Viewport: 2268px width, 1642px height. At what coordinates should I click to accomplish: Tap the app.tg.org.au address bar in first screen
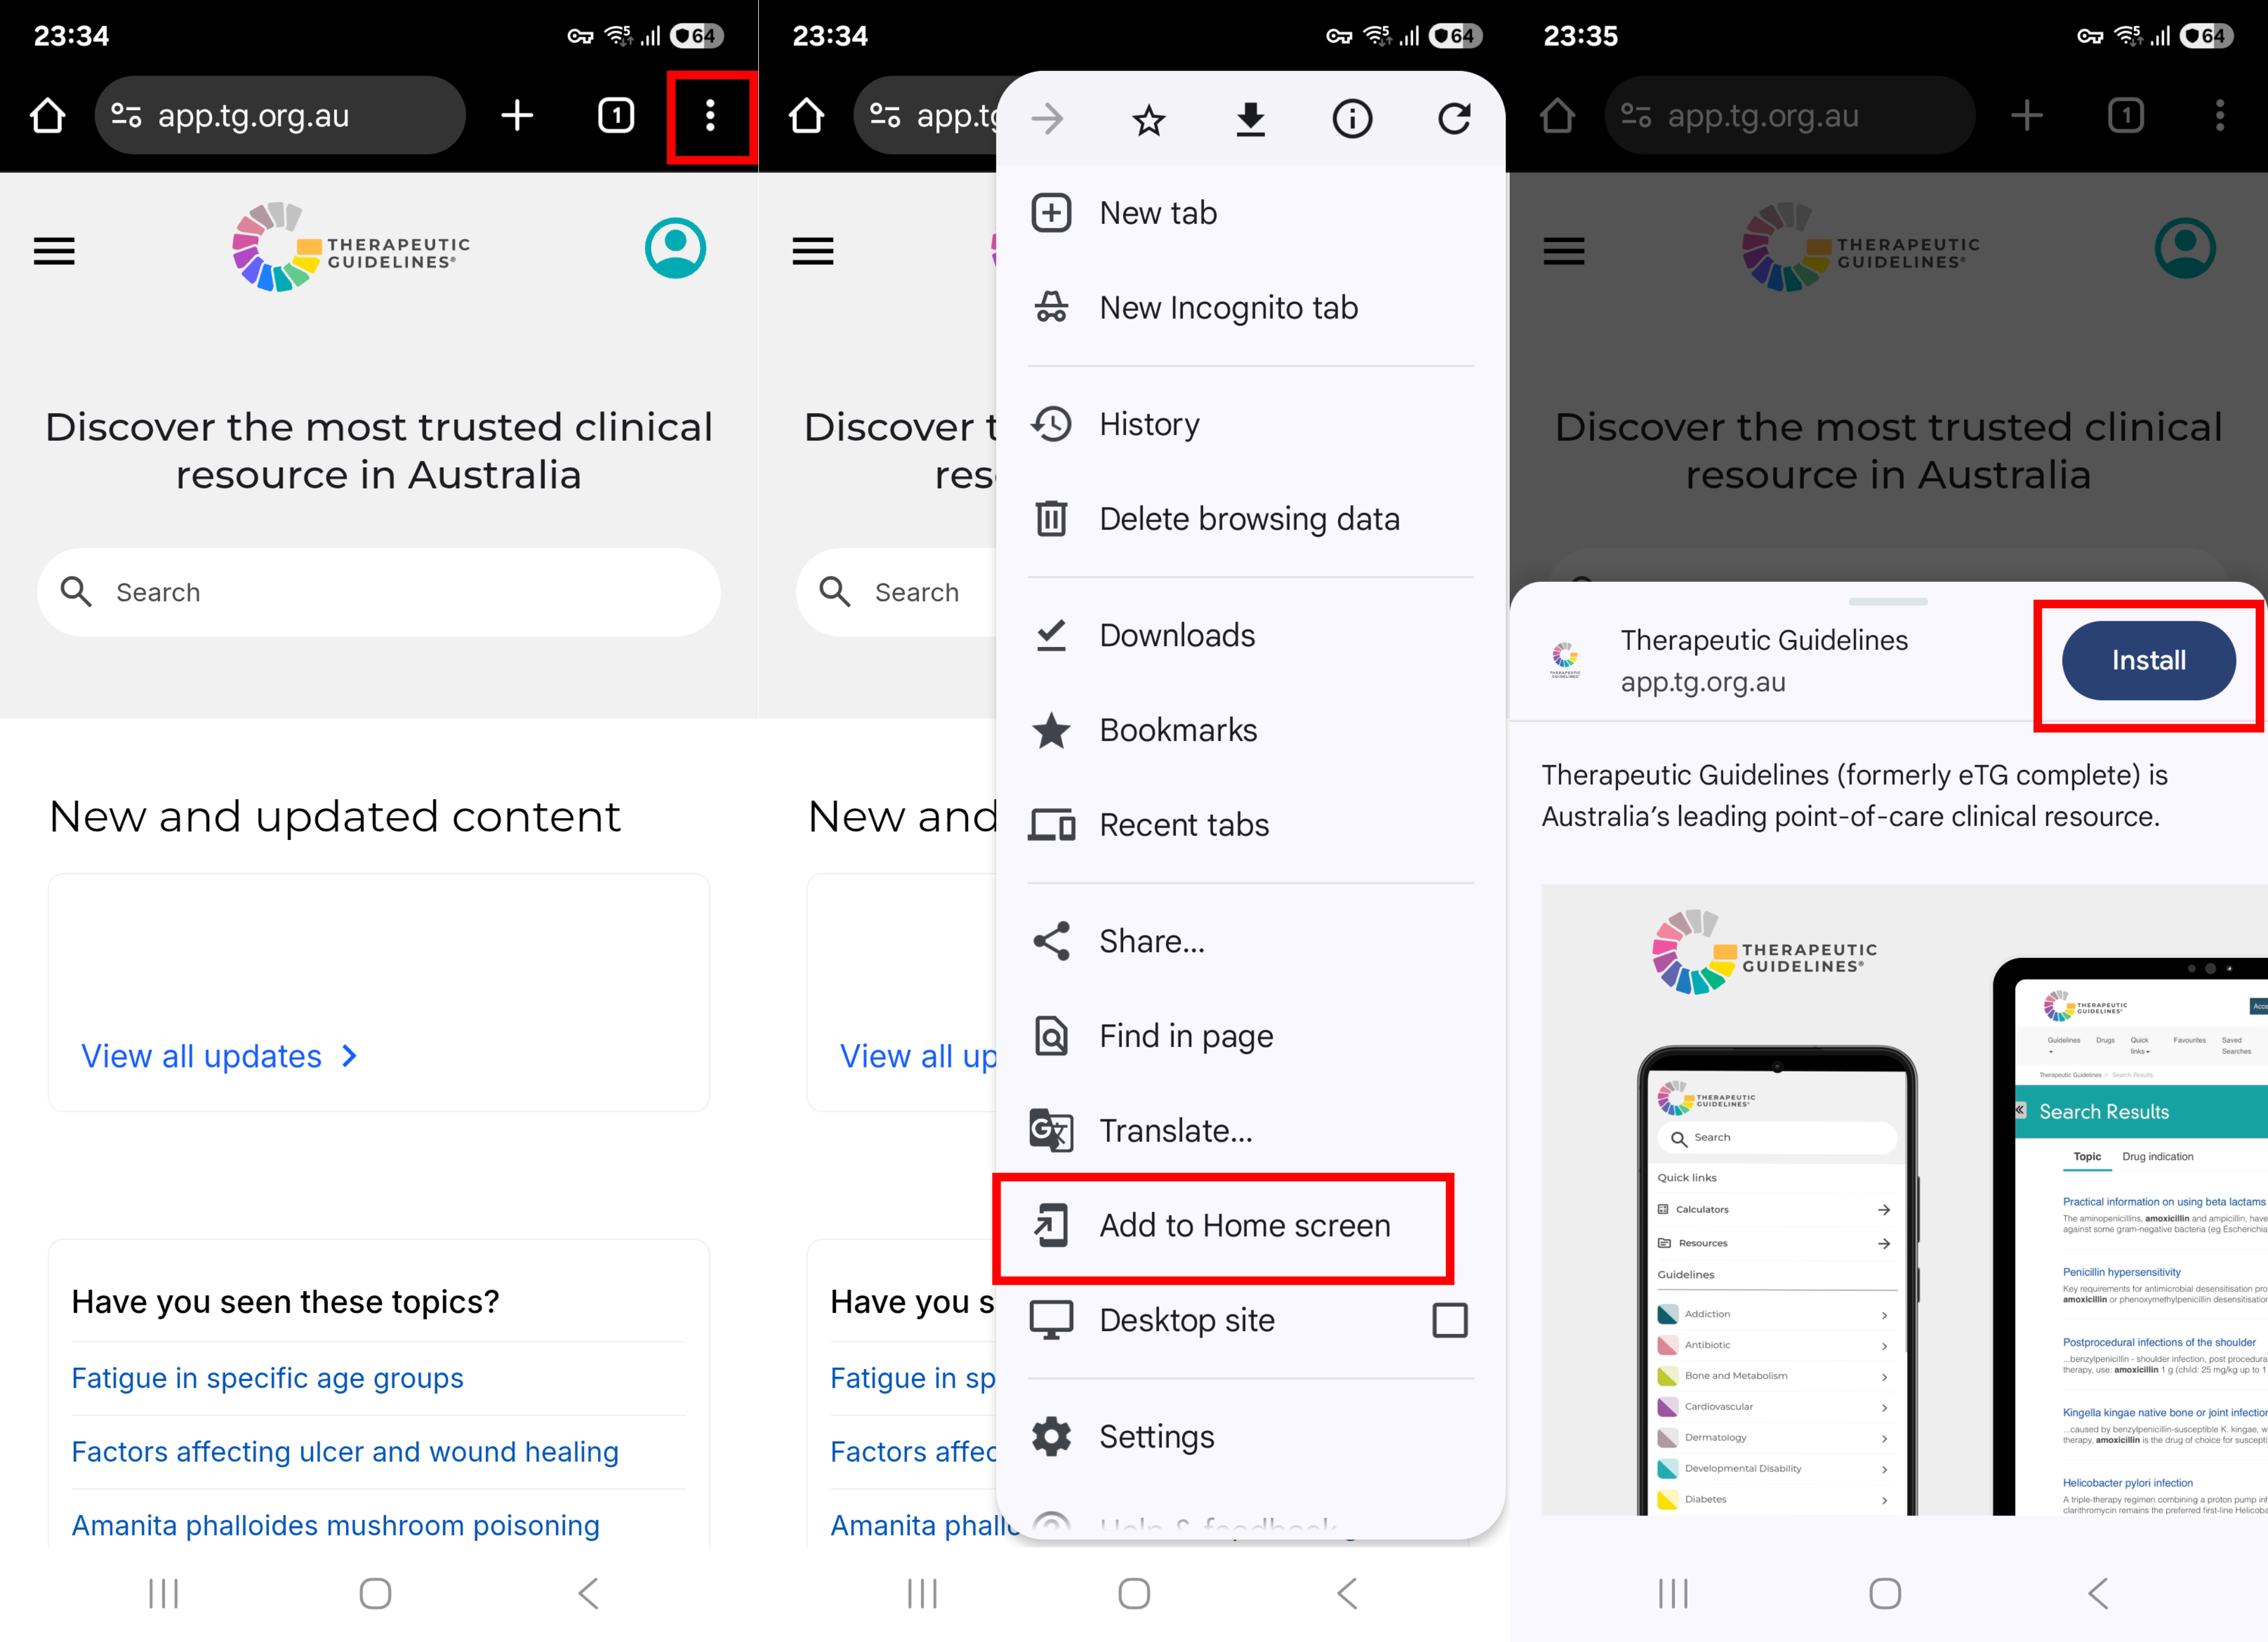pyautogui.click(x=280, y=116)
